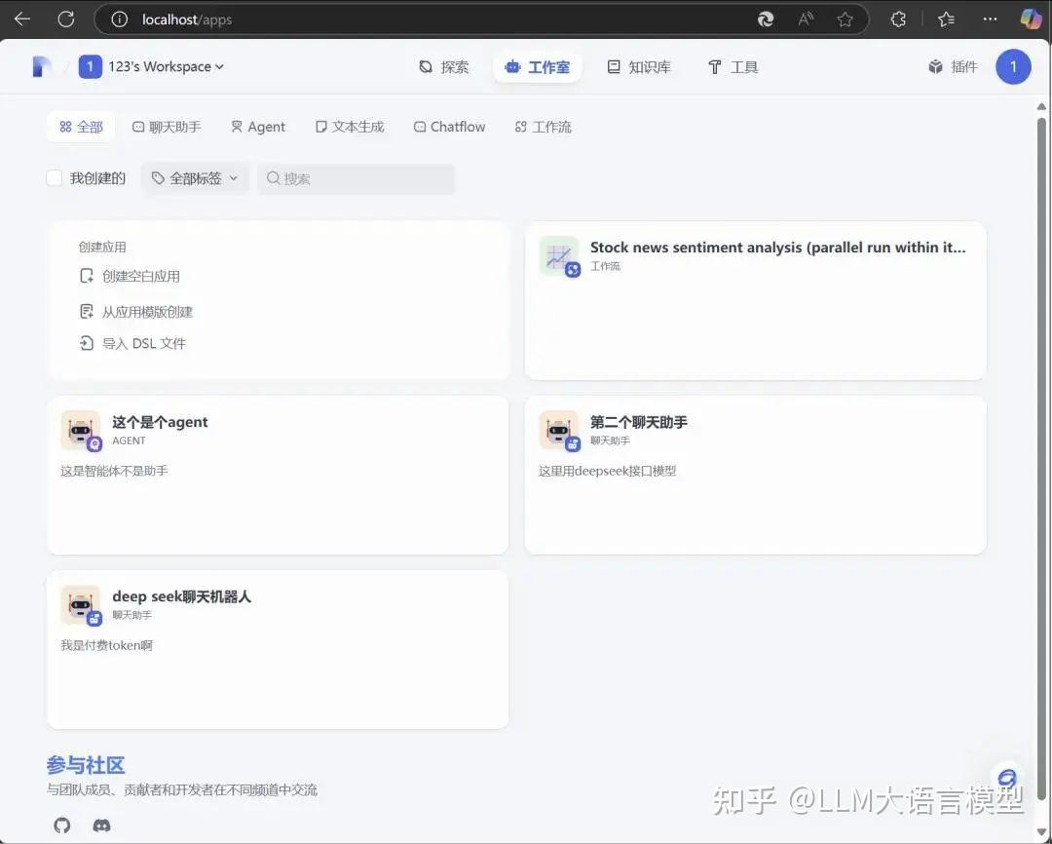Click the Stock news sentiment analysis chart icon
This screenshot has height=844, width=1052.
[x=559, y=255]
